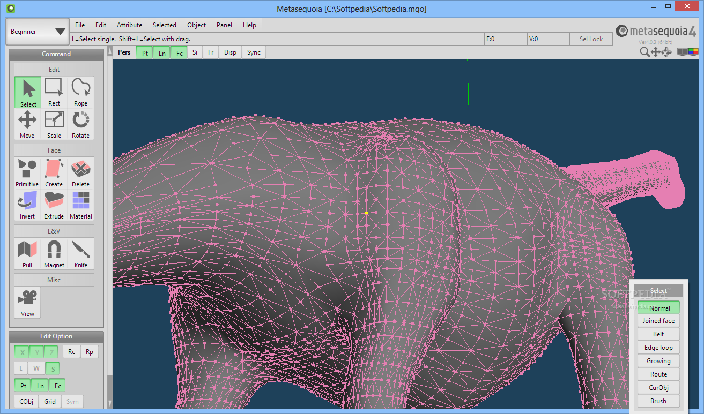704x414 pixels.
Task: Toggle the Grid snap option
Action: [50, 401]
